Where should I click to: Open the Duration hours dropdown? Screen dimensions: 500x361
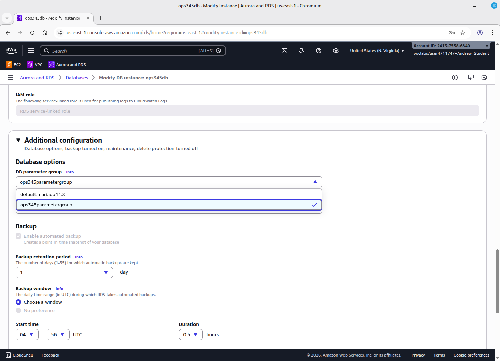coord(190,334)
